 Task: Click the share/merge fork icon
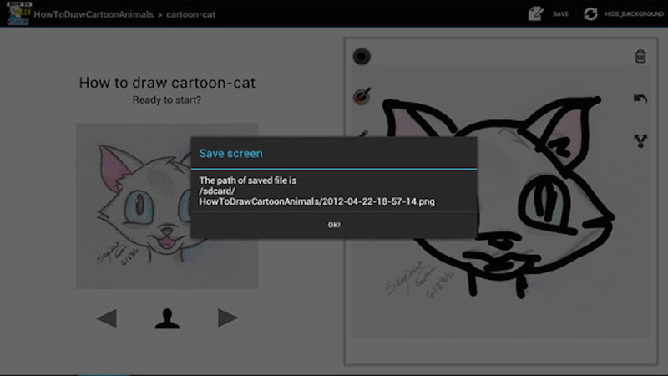(x=640, y=140)
